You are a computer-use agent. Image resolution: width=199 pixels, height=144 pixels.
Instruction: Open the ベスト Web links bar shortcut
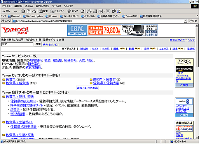tap(88, 16)
